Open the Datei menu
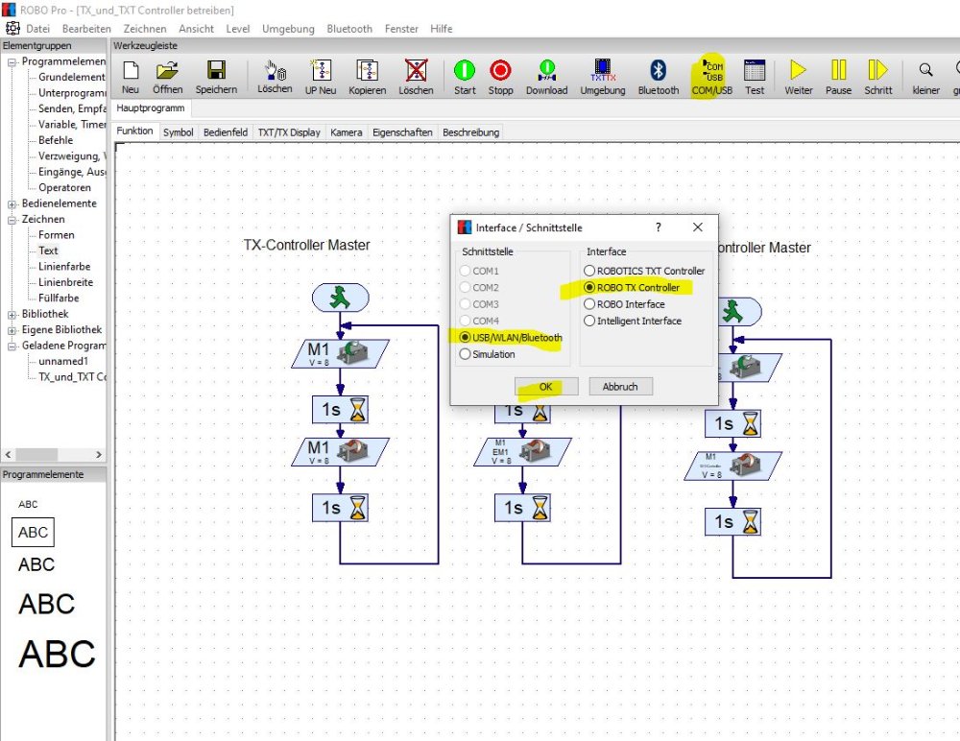Image resolution: width=960 pixels, height=741 pixels. coord(38,29)
